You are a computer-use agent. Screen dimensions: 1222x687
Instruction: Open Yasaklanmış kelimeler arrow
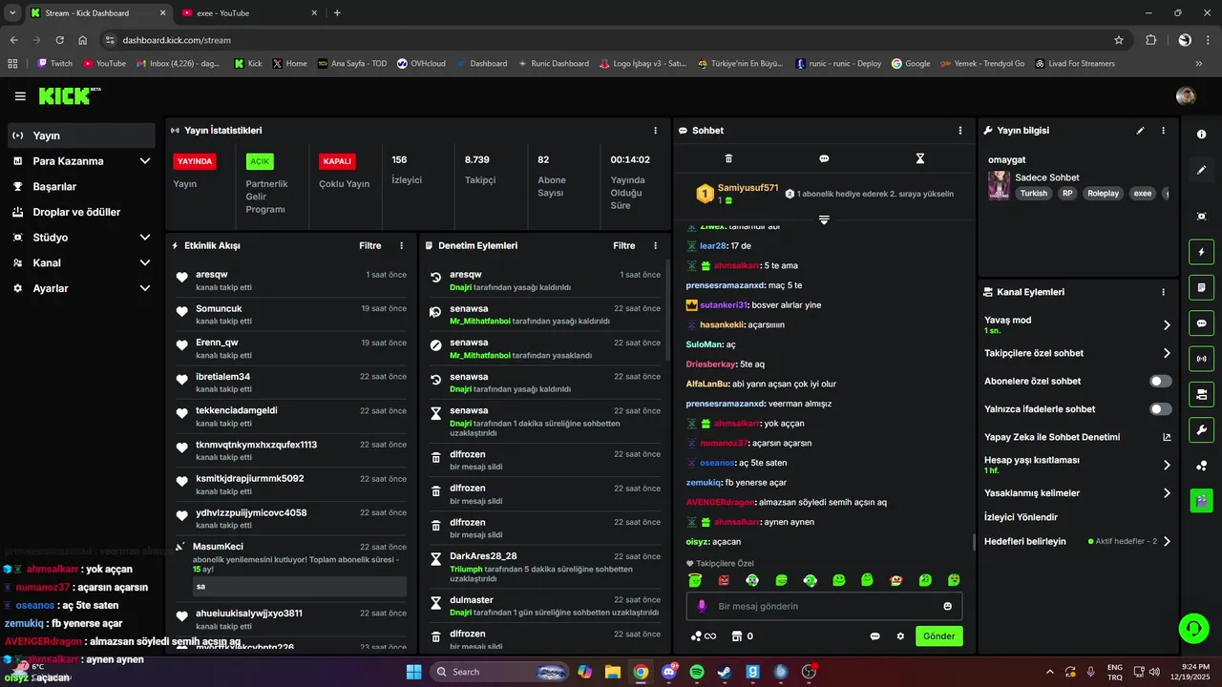click(1167, 493)
